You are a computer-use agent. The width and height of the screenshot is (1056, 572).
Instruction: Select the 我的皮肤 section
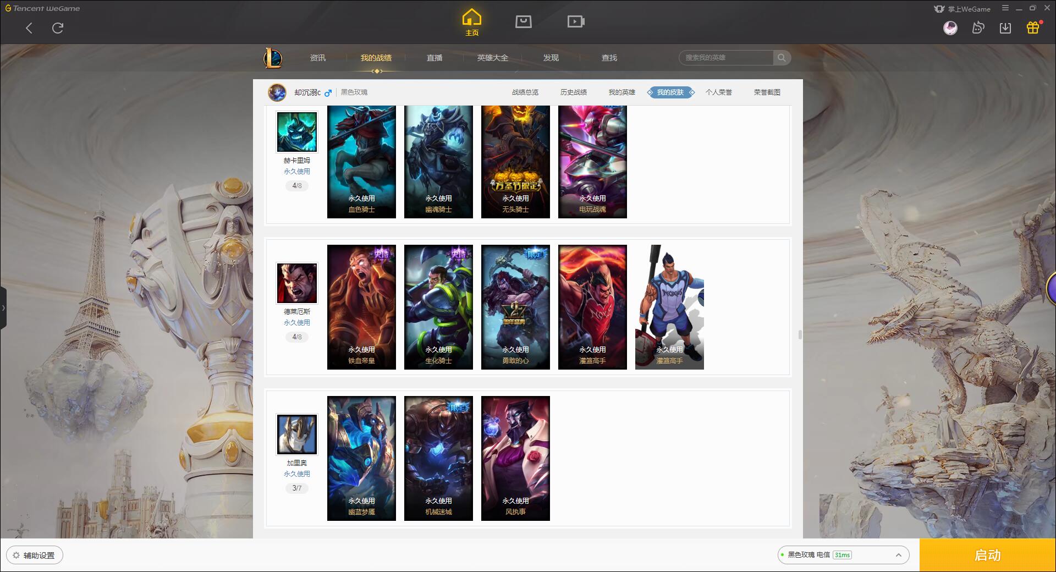point(670,92)
